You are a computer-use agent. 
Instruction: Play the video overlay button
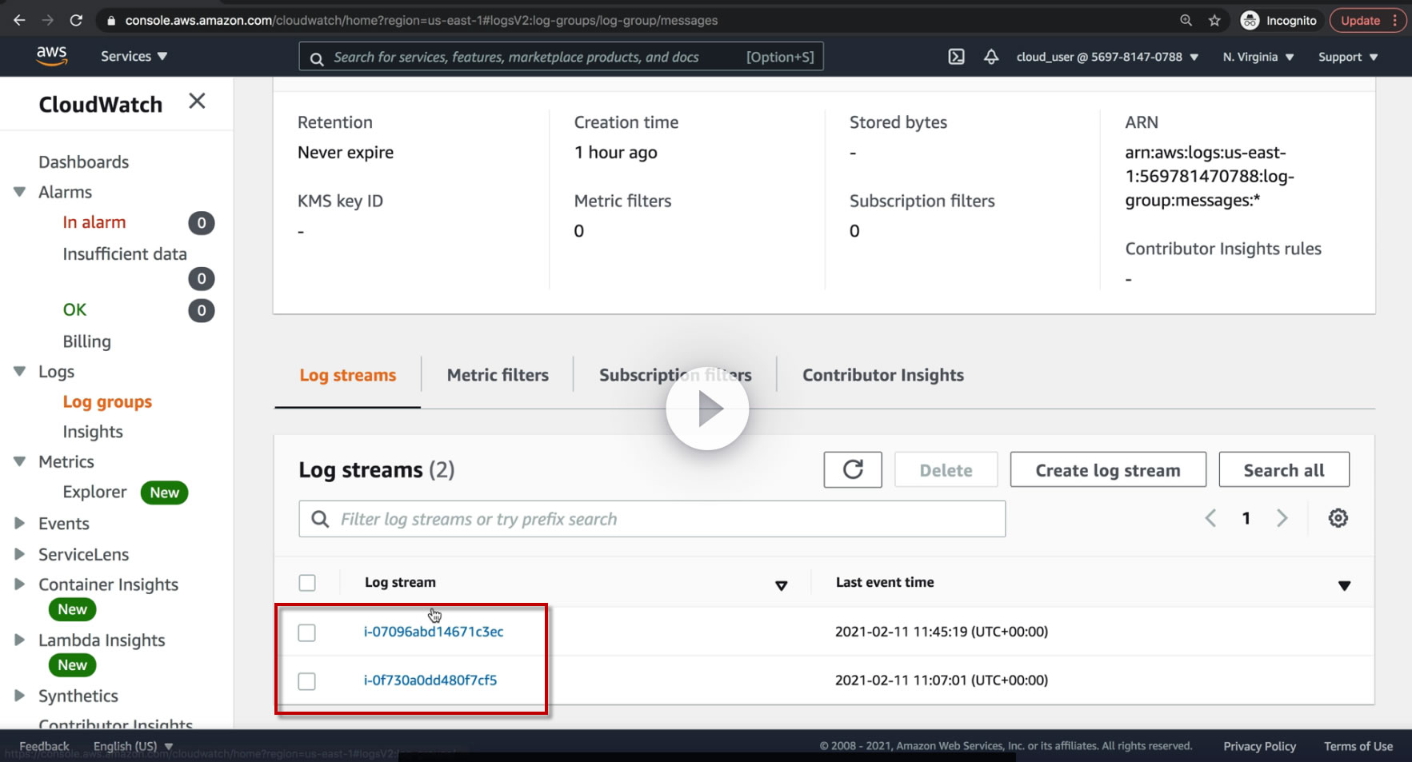(x=707, y=409)
